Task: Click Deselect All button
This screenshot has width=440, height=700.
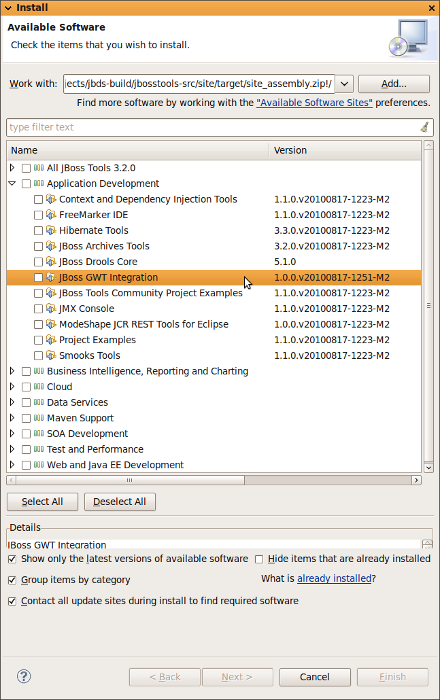Action: [120, 502]
